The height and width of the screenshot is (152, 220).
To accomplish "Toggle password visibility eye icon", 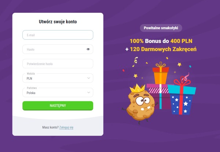I will click(88, 49).
